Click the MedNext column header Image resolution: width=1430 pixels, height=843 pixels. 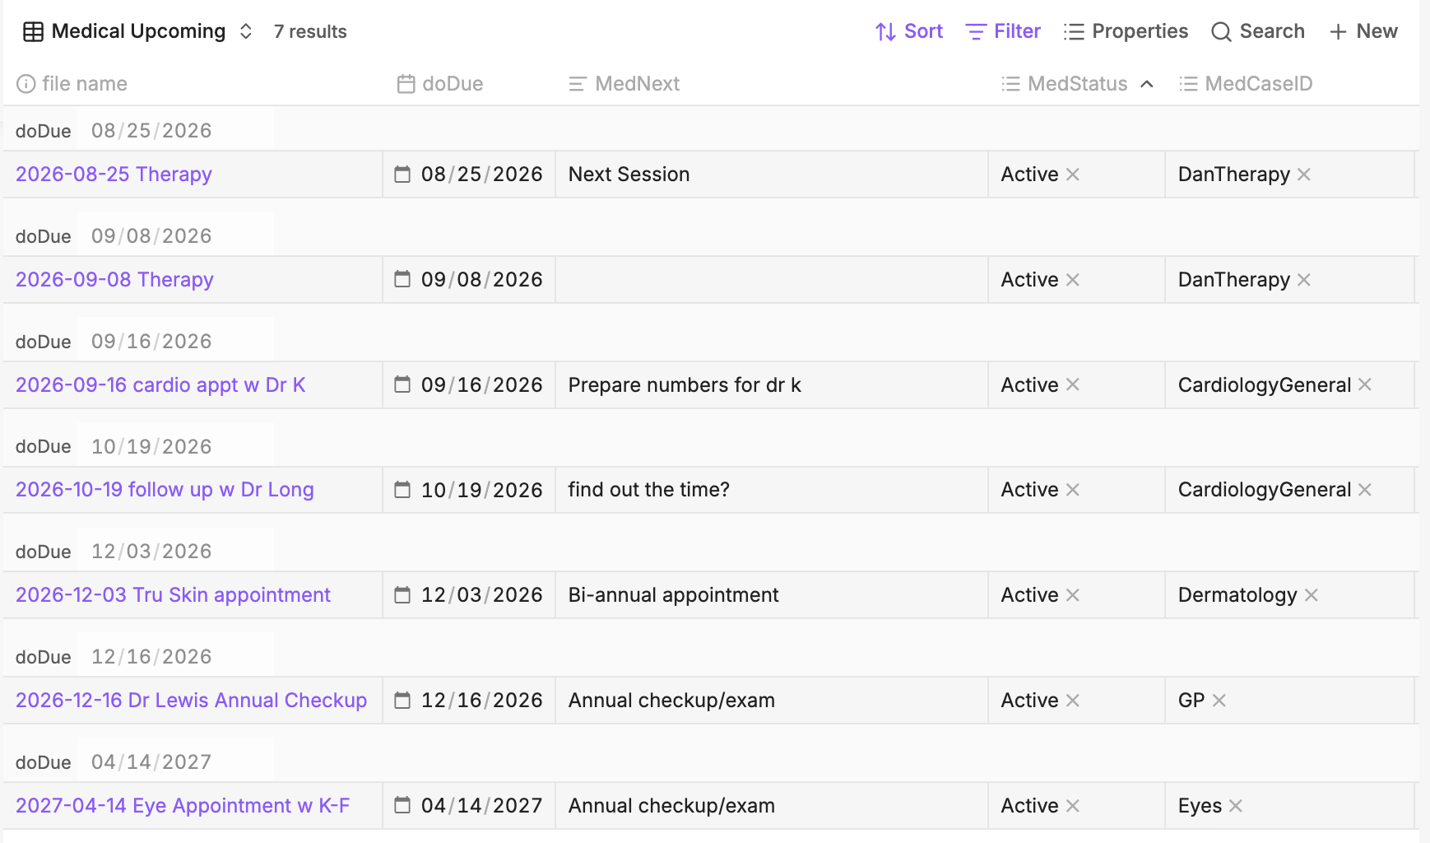[x=624, y=84]
